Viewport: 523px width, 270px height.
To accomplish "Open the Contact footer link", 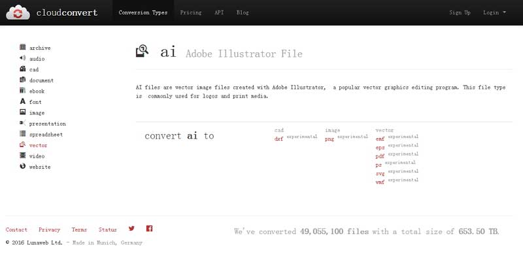I will (x=16, y=229).
